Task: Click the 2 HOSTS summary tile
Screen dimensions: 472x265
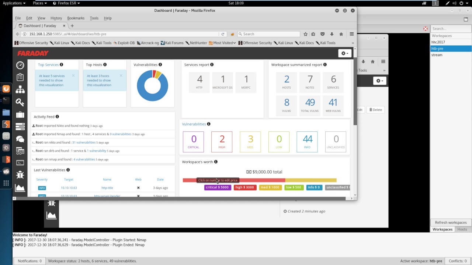Action: coord(287,82)
